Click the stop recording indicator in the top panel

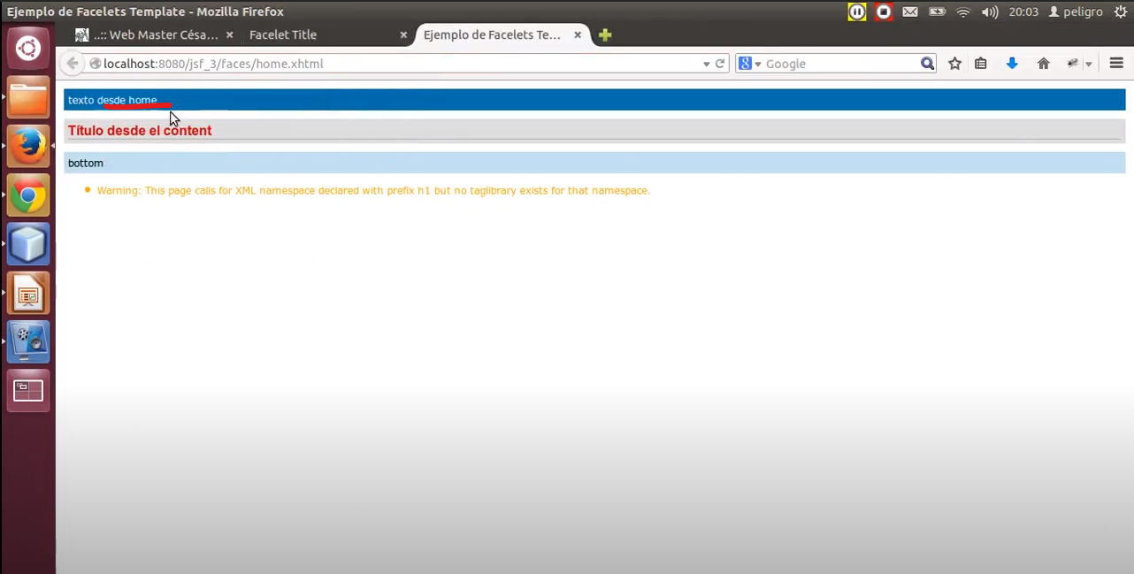(884, 11)
